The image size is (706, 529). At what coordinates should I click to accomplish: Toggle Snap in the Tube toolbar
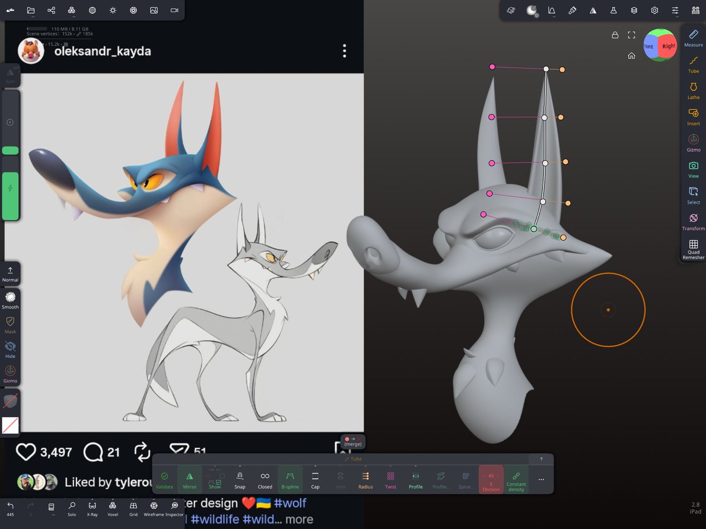(239, 479)
